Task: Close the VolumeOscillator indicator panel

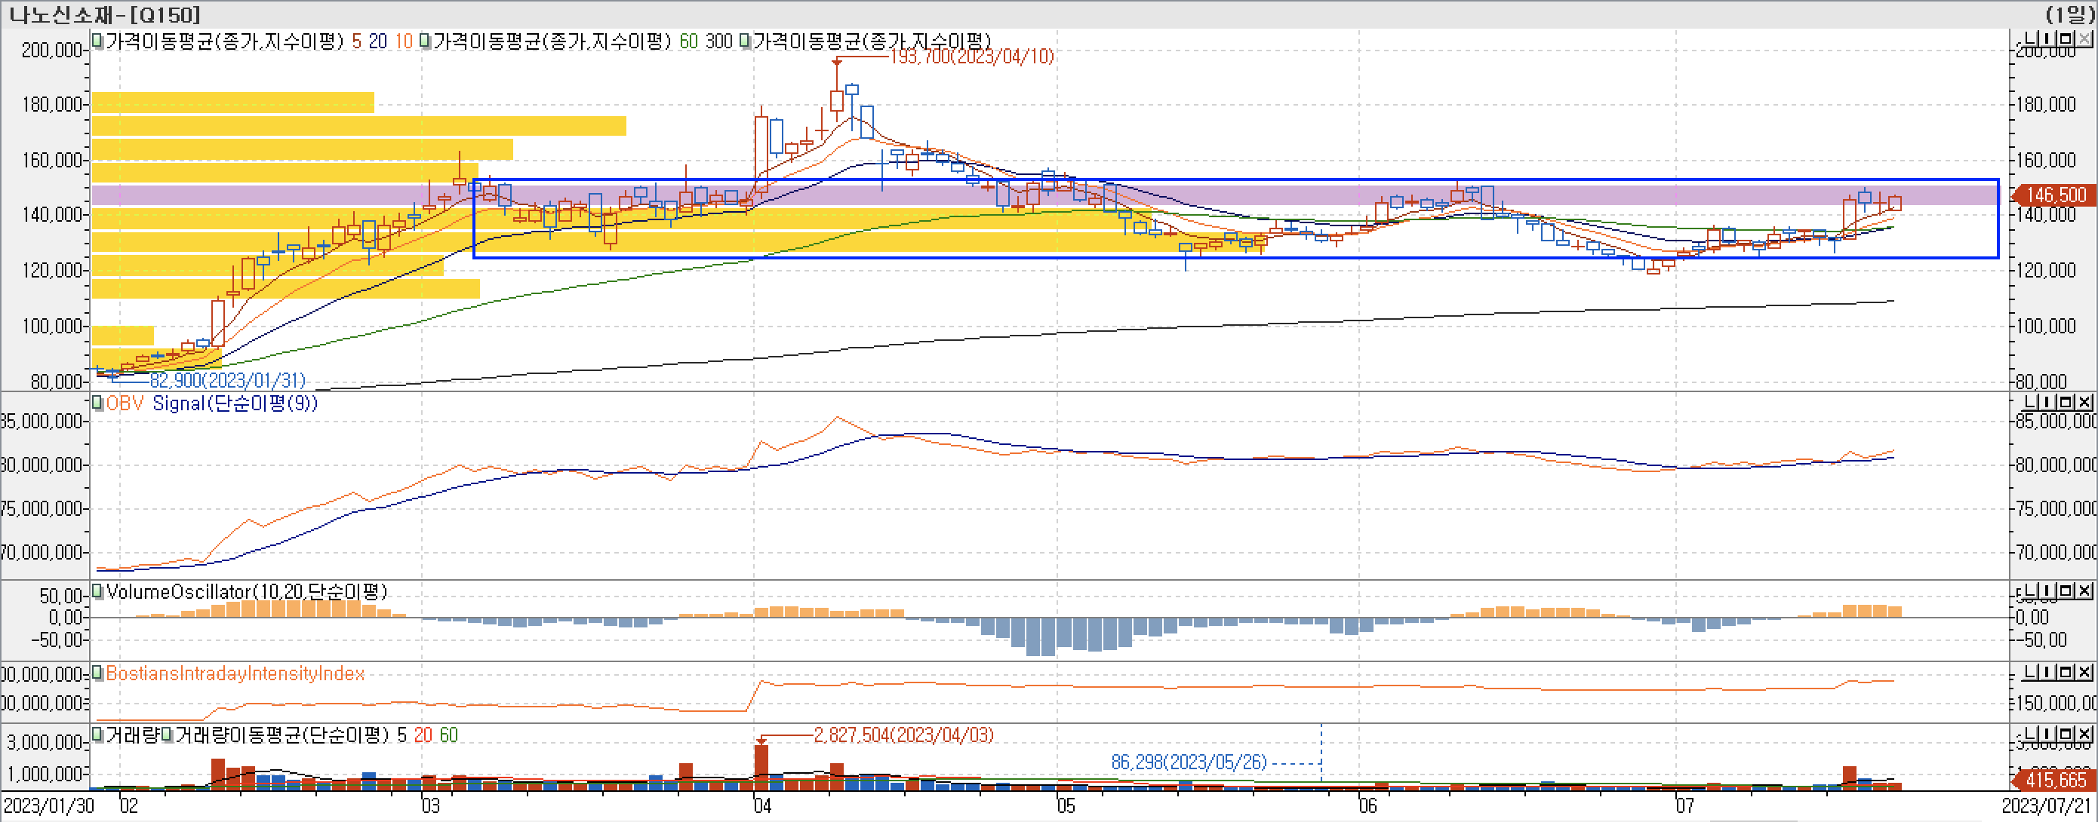Action: point(2084,591)
